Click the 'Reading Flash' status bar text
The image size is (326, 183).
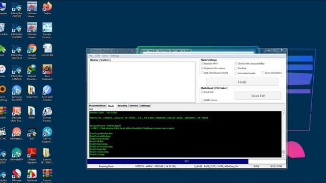click(x=106, y=166)
